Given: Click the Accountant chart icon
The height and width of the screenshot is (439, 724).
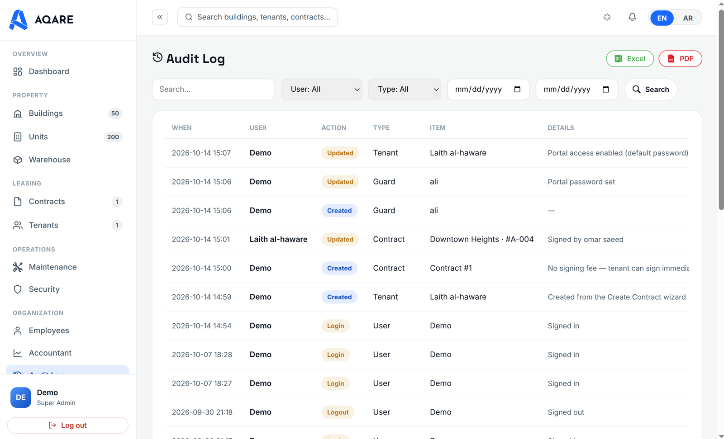Looking at the screenshot, I should 18,353.
